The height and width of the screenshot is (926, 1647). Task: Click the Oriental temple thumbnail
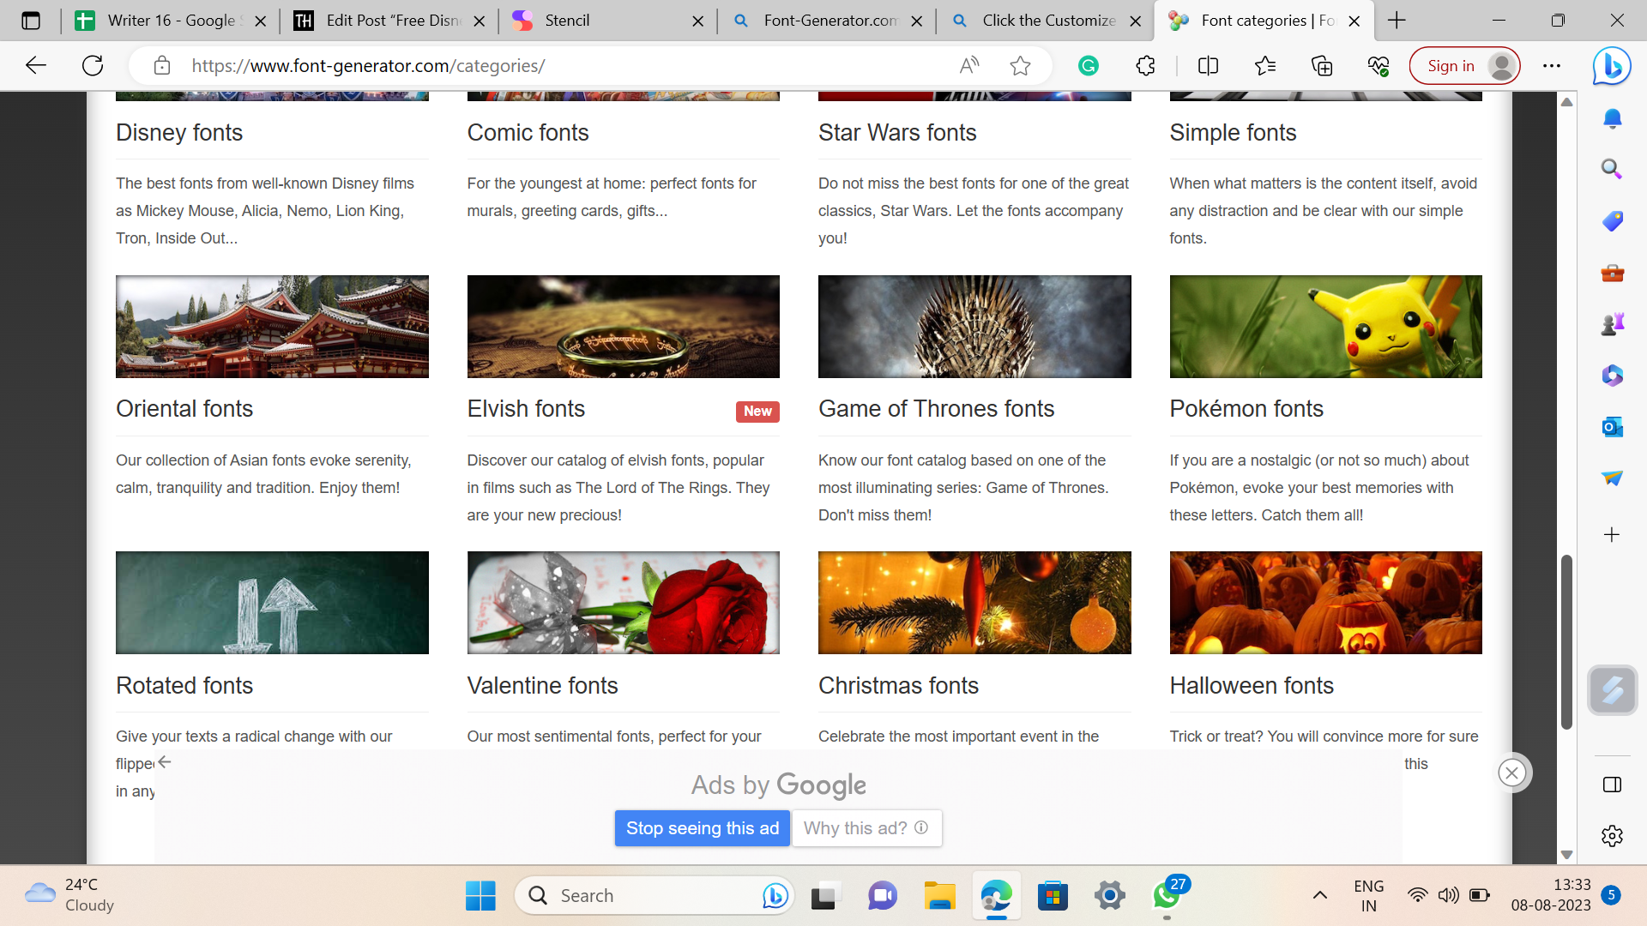click(272, 327)
